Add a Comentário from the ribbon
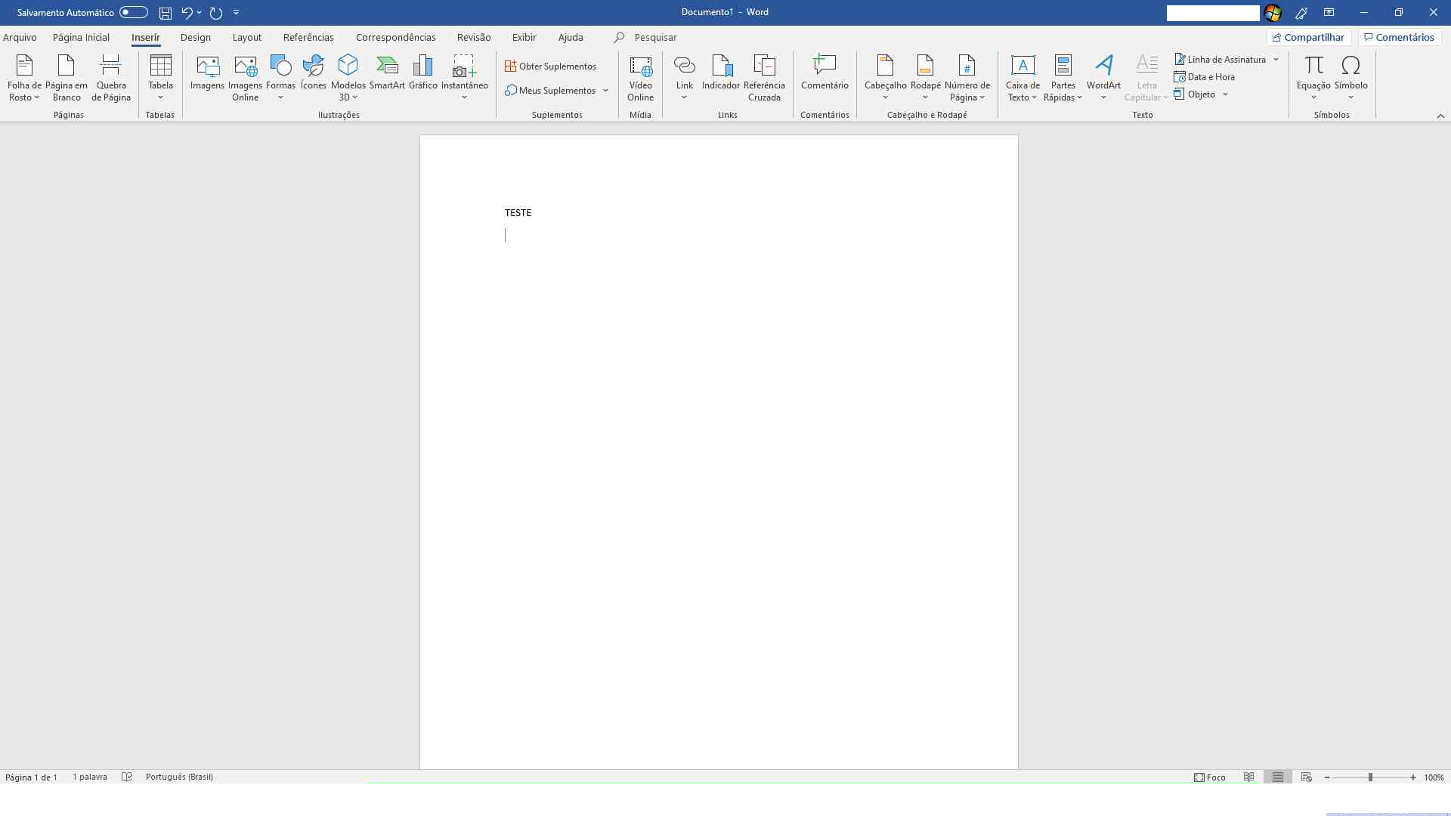The width and height of the screenshot is (1451, 816). coord(825,74)
